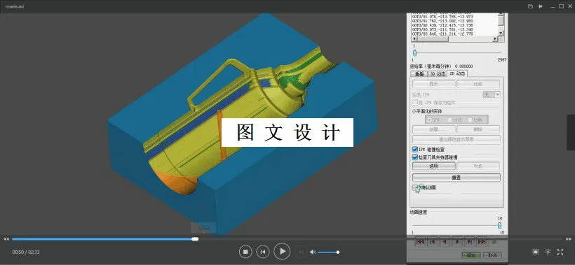
Task: Jump to the previous video track
Action: click(263, 252)
